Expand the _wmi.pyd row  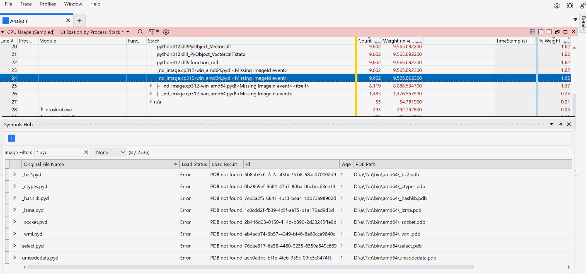tap(15, 234)
